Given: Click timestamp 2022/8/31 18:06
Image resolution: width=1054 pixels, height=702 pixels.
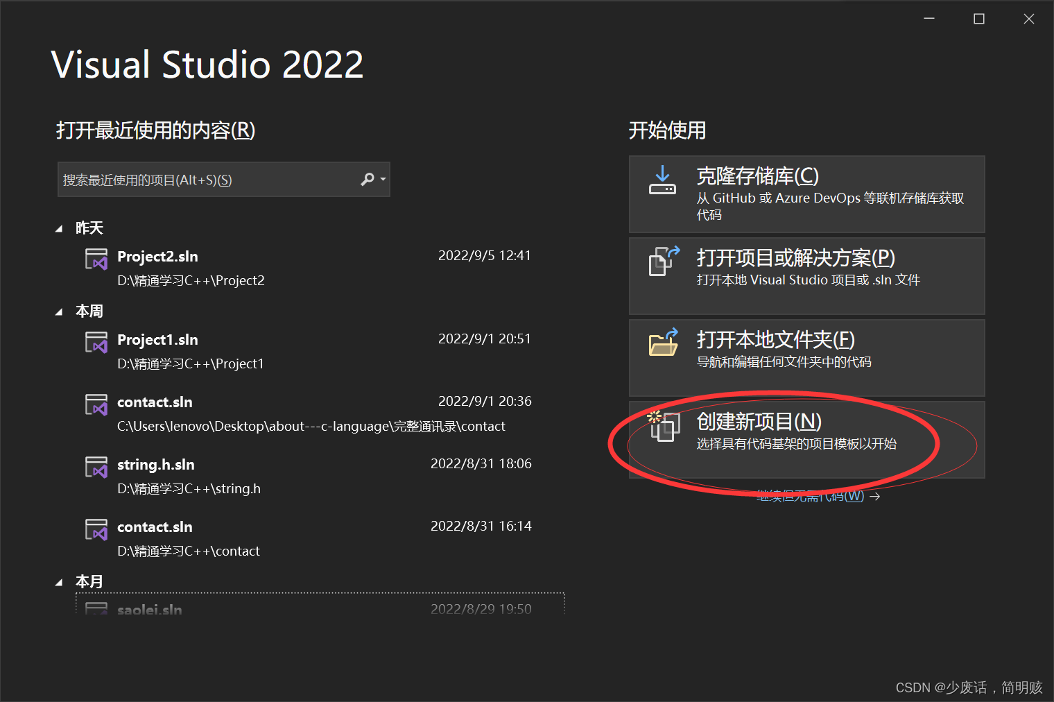Looking at the screenshot, I should 481,463.
